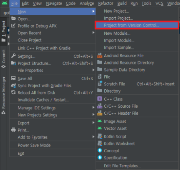Viewport: 180px width, 170px height.
Task: Open the Code menu
Action: pos(71,4)
